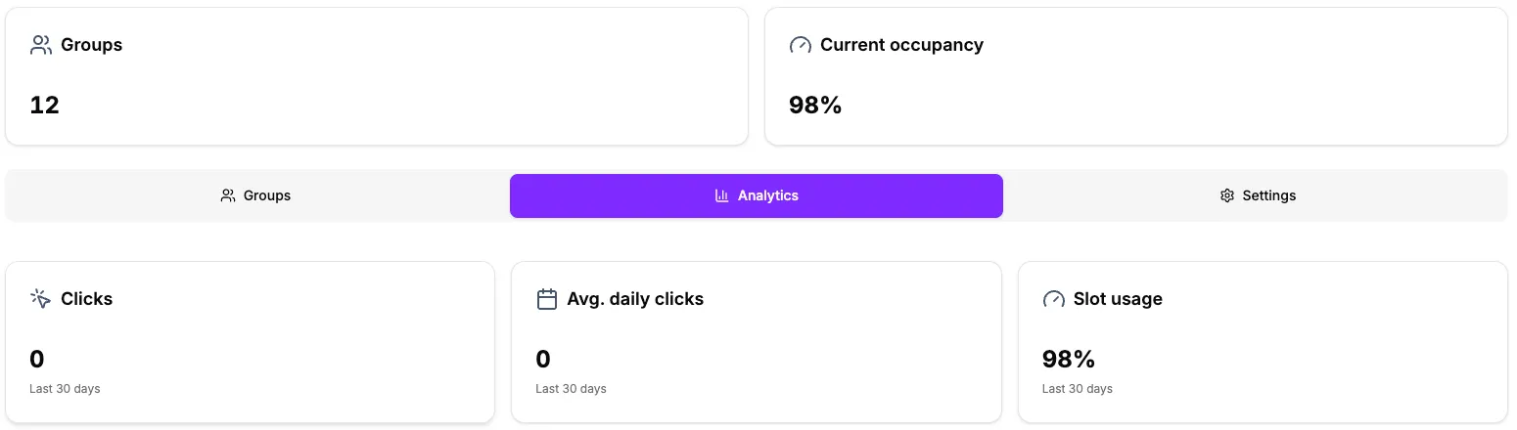Click the Clicks card heading text
The height and width of the screenshot is (430, 1517).
click(86, 299)
